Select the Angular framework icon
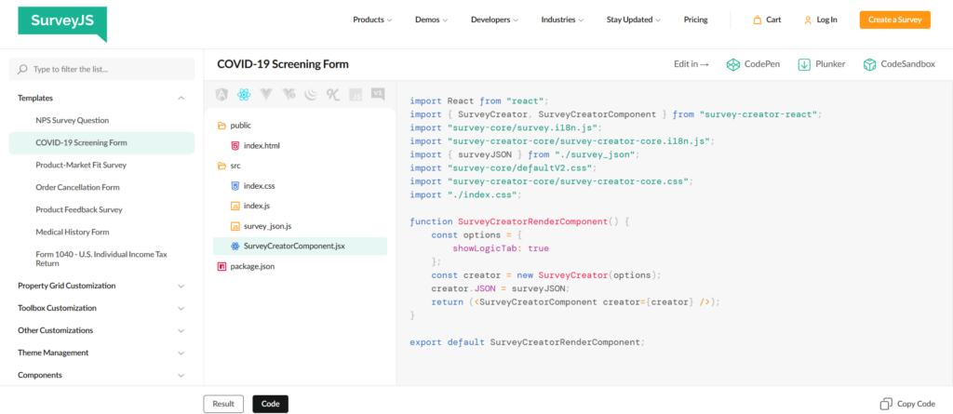Image resolution: width=953 pixels, height=414 pixels. 221,94
